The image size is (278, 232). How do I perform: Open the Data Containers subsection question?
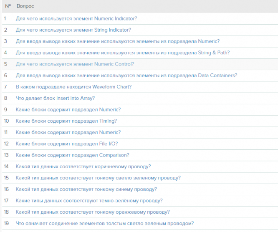[126, 76]
